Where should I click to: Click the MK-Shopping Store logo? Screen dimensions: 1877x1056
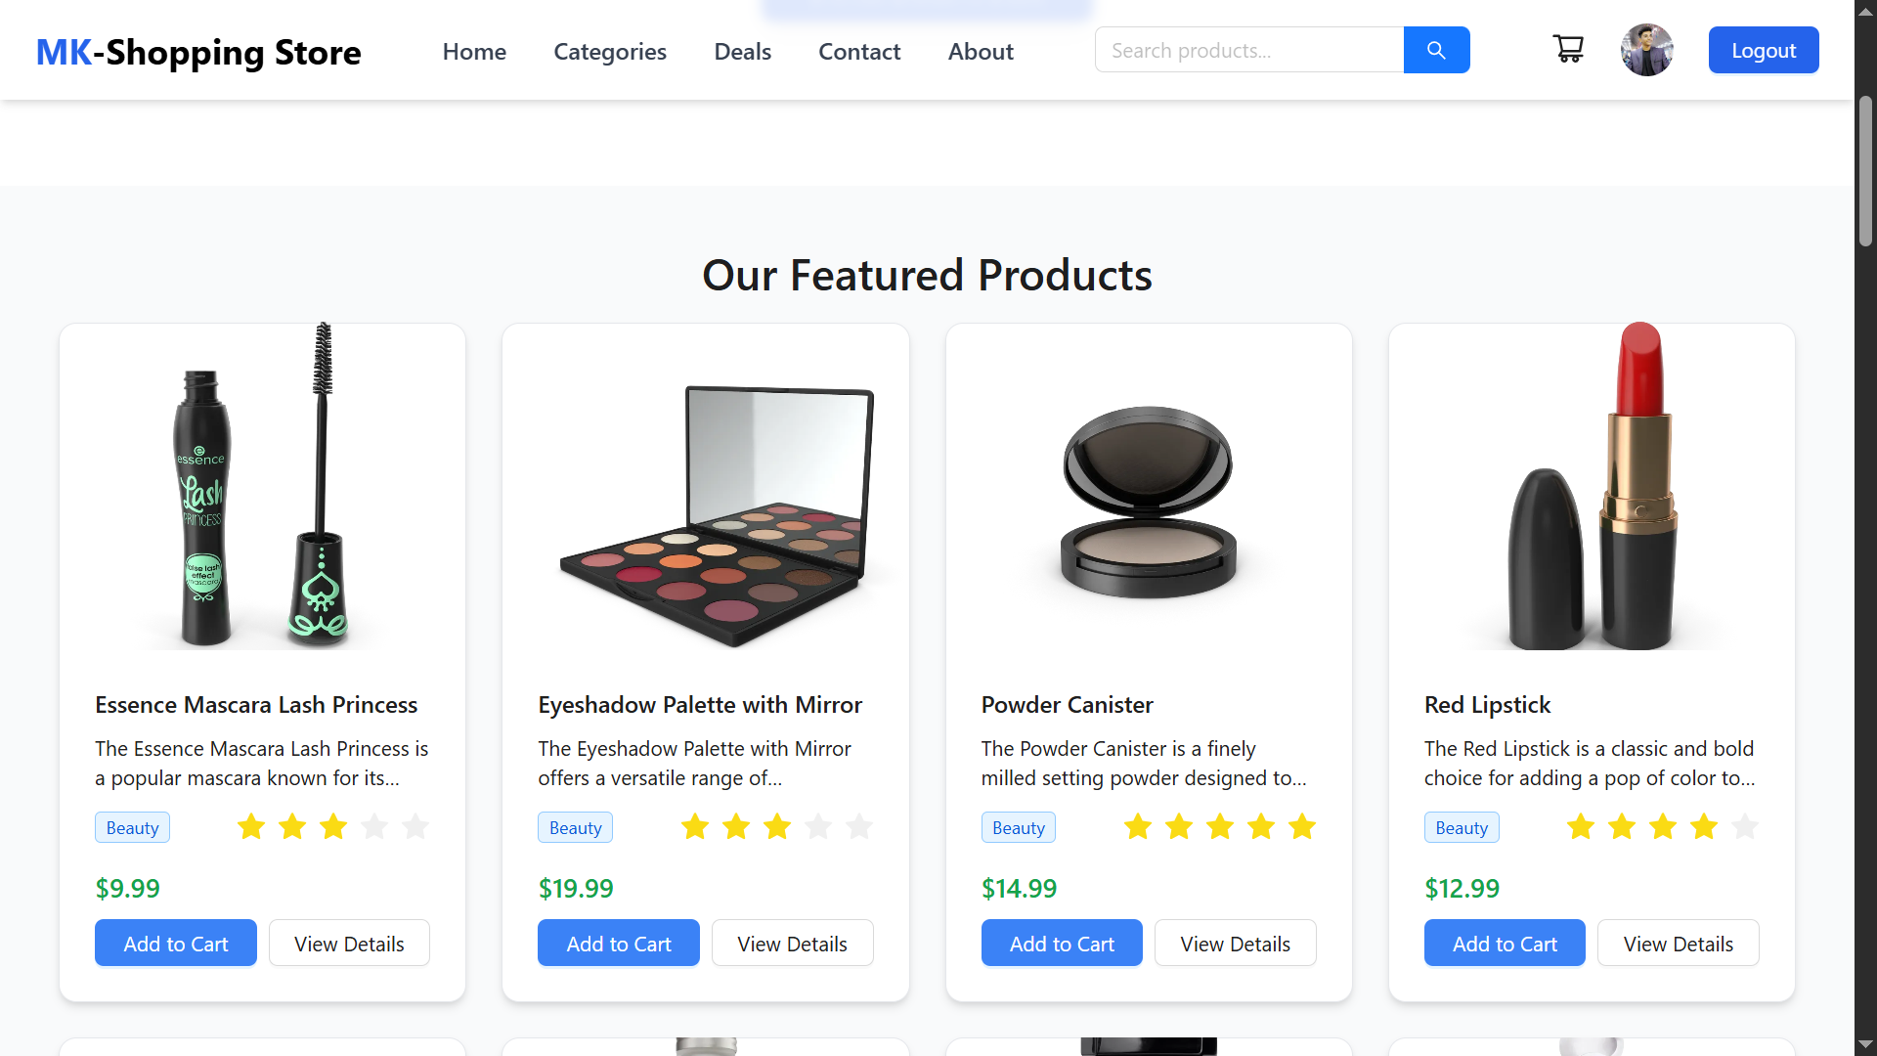tap(198, 52)
